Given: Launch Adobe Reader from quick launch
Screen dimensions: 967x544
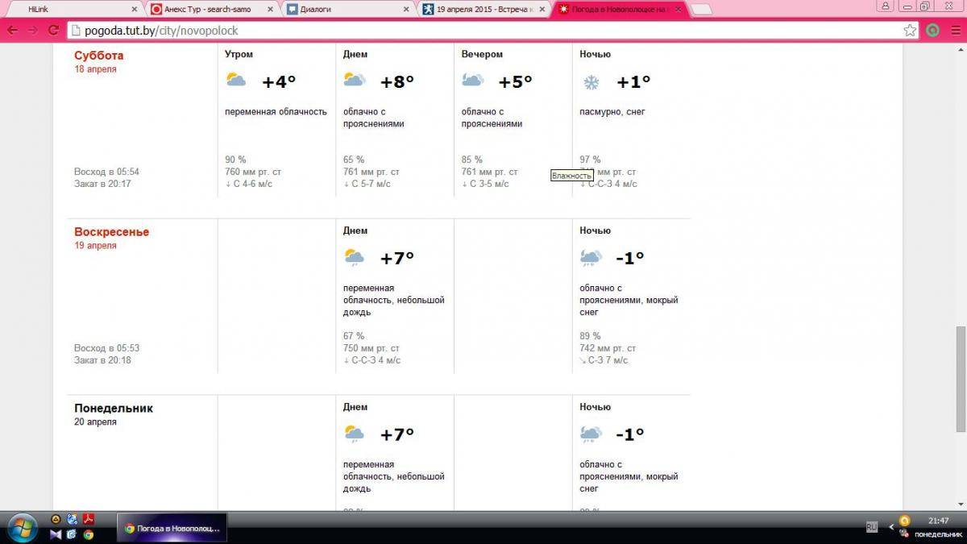Looking at the screenshot, I should coord(89,519).
